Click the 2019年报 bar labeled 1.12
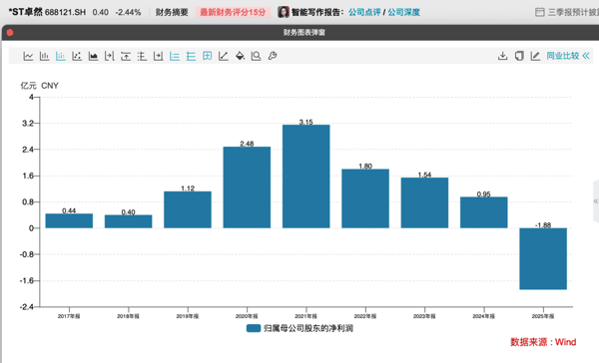This screenshot has height=363, width=599. 188,210
